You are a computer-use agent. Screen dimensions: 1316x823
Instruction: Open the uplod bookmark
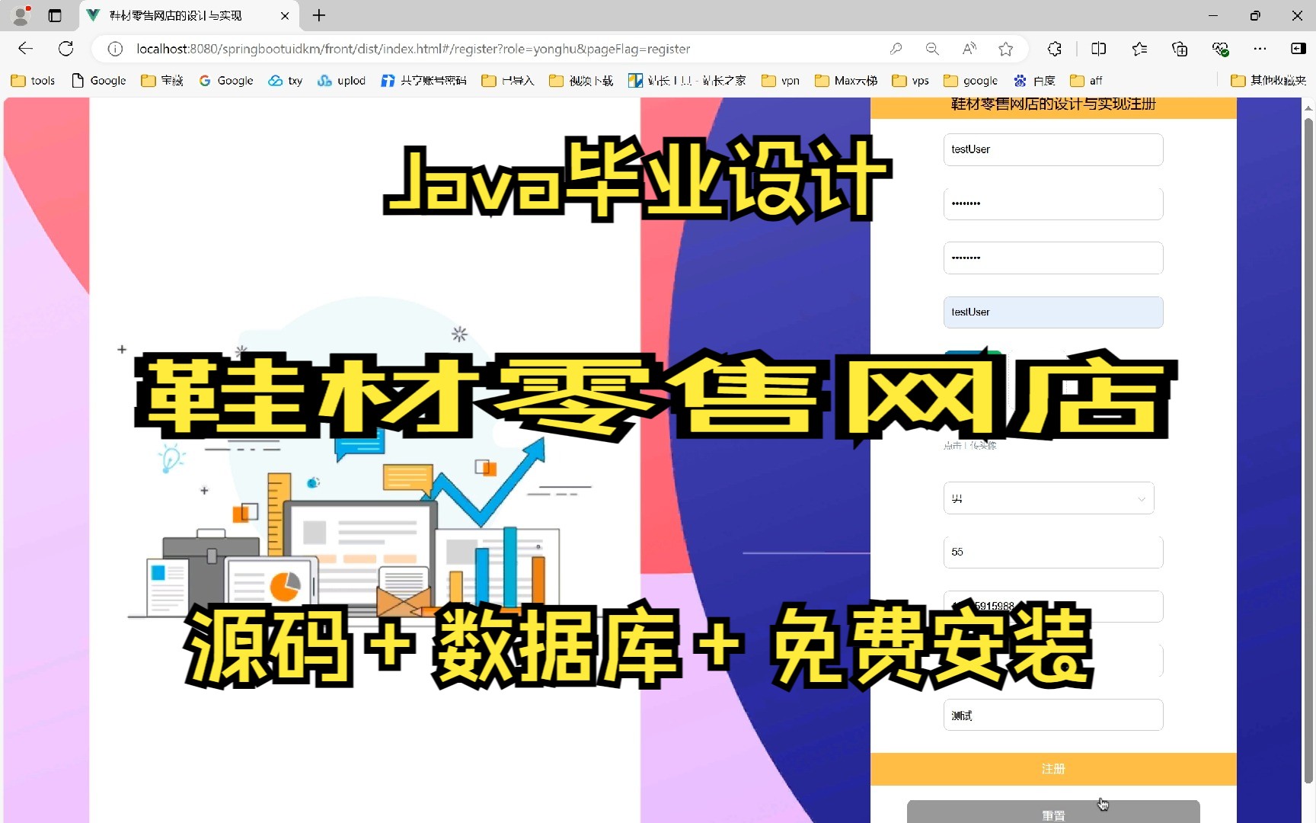[342, 81]
